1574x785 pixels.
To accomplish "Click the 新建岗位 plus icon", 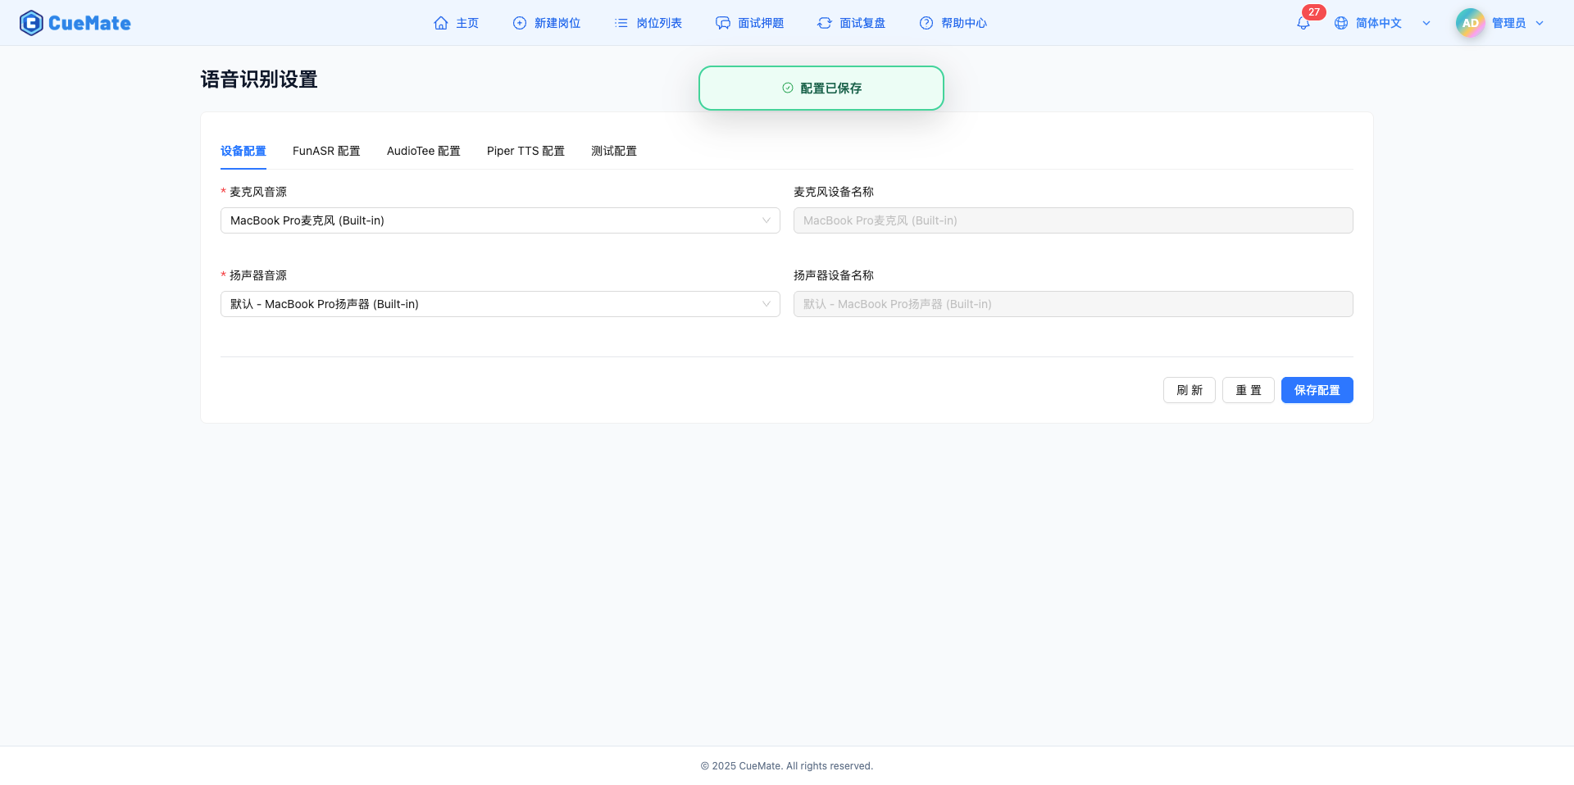I will pos(519,23).
